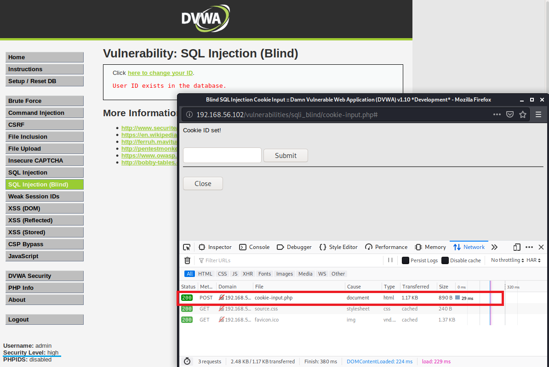This screenshot has width=549, height=367.
Task: Open DVWA Security page
Action: click(45, 276)
